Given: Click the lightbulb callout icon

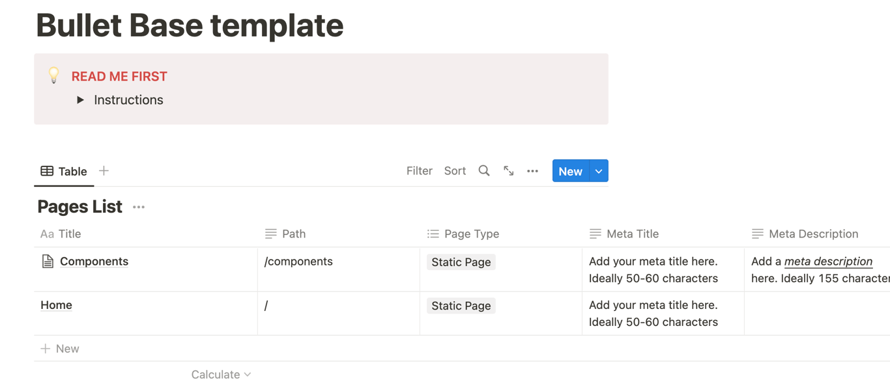Looking at the screenshot, I should tap(54, 75).
